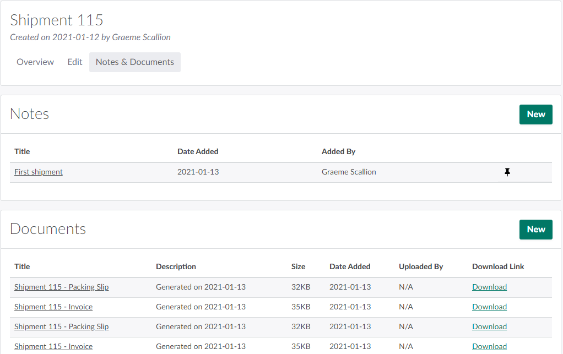Download the second Packing Slip document
Screen dimensions: 563x354
point(489,326)
